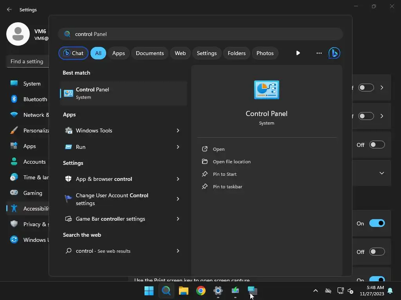The width and height of the screenshot is (401, 300).
Task: Click the scroll filters right arrow
Action: 298,53
